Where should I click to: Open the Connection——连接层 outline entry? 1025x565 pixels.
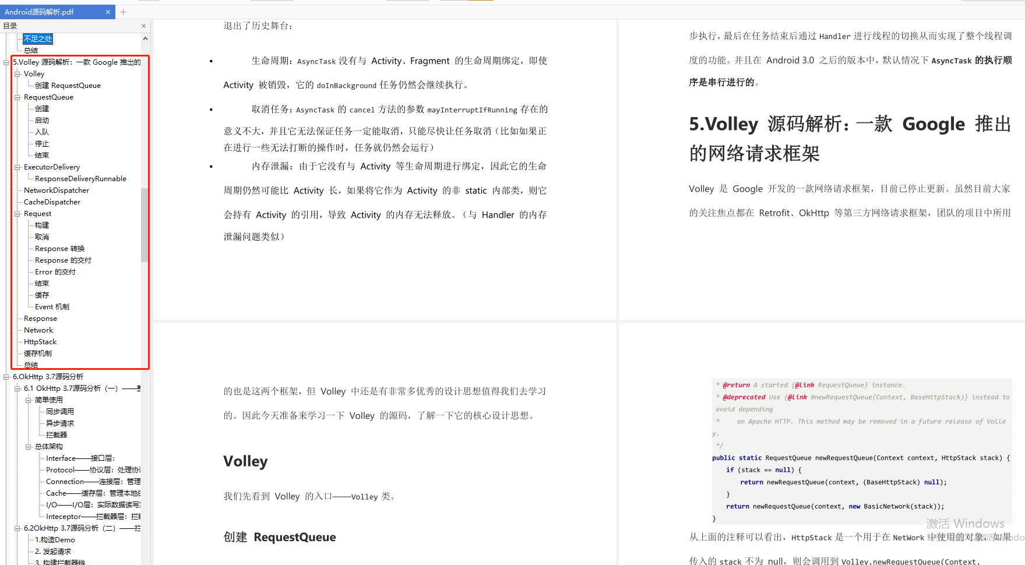click(x=93, y=482)
